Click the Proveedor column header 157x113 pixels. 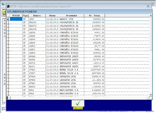[x=71, y=16]
